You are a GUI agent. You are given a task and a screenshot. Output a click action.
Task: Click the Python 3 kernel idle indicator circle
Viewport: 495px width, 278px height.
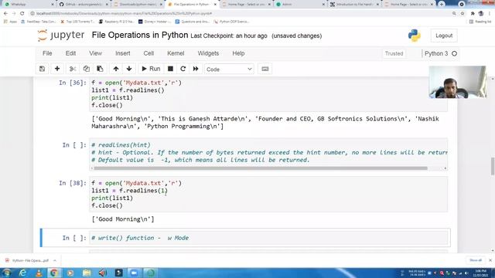454,53
